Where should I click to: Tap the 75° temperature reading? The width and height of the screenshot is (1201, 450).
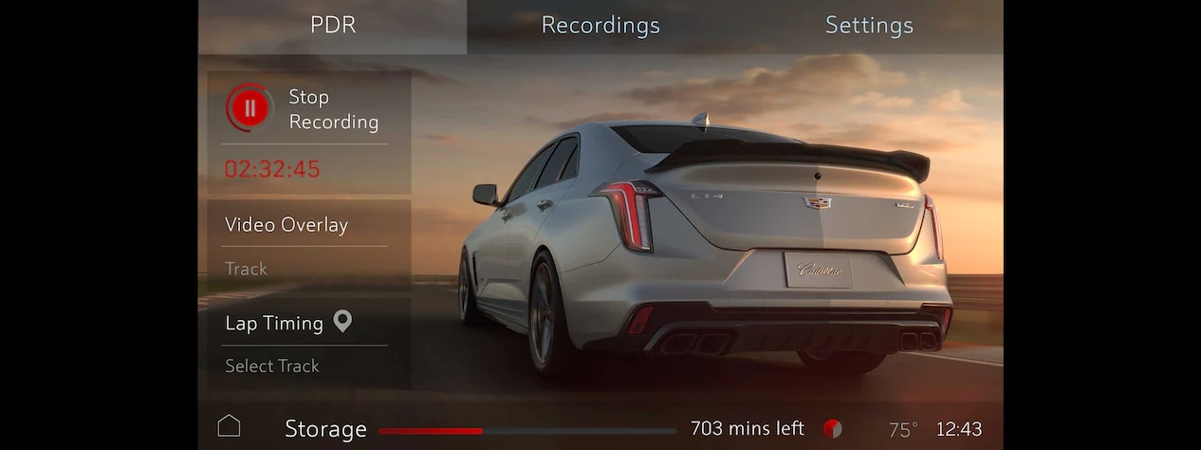tap(903, 430)
